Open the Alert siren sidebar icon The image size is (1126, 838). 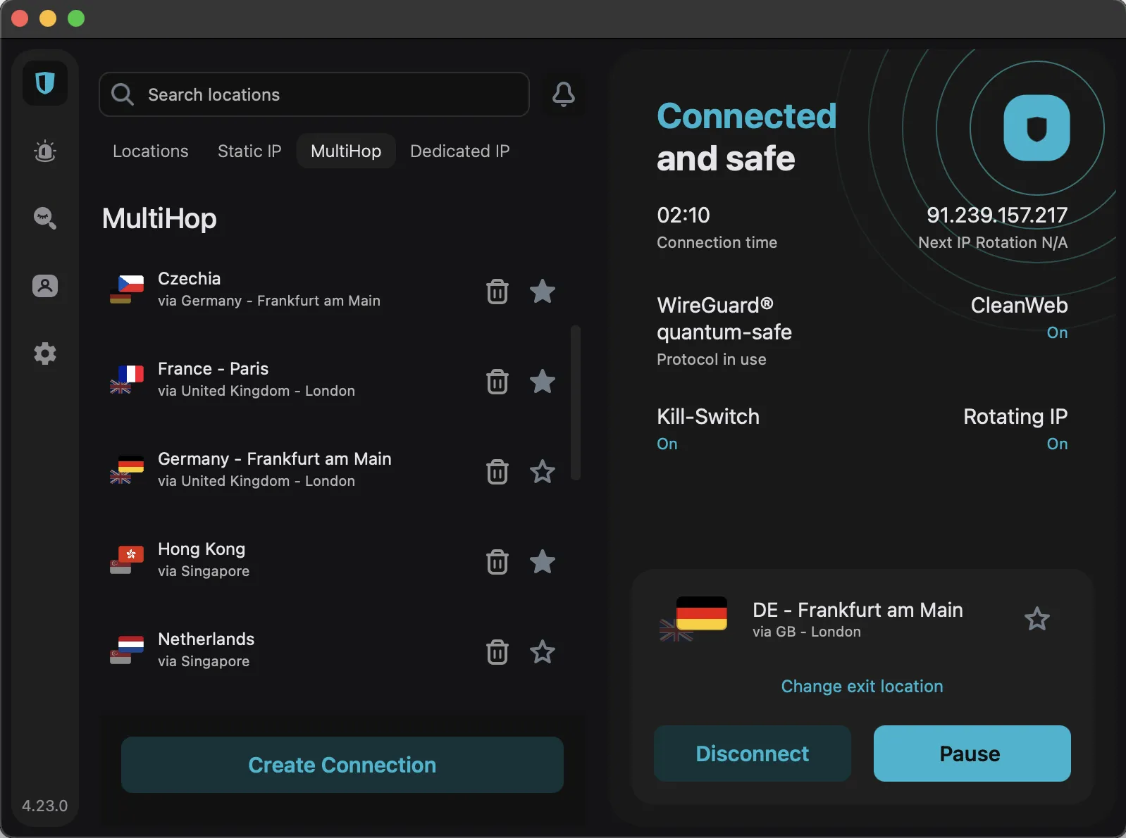[45, 151]
